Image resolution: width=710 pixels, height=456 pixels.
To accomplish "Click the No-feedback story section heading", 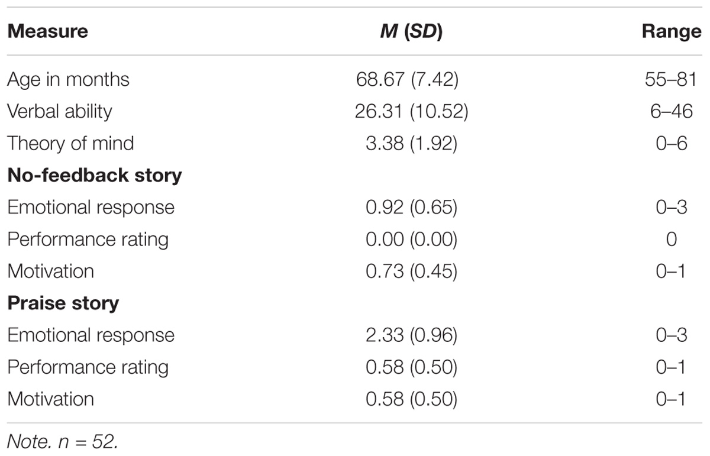I will click(95, 176).
